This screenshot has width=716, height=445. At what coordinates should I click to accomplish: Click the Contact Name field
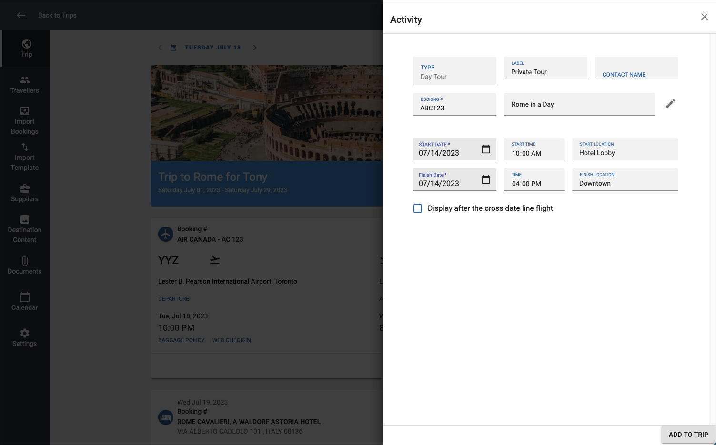(x=636, y=68)
